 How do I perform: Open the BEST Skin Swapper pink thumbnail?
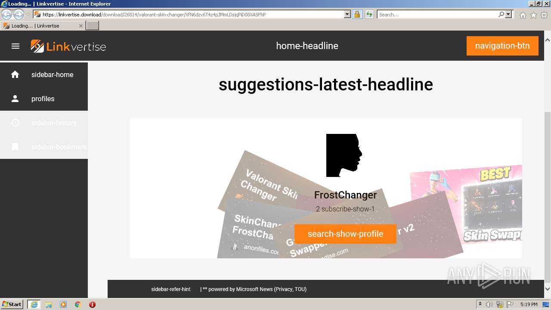466,206
